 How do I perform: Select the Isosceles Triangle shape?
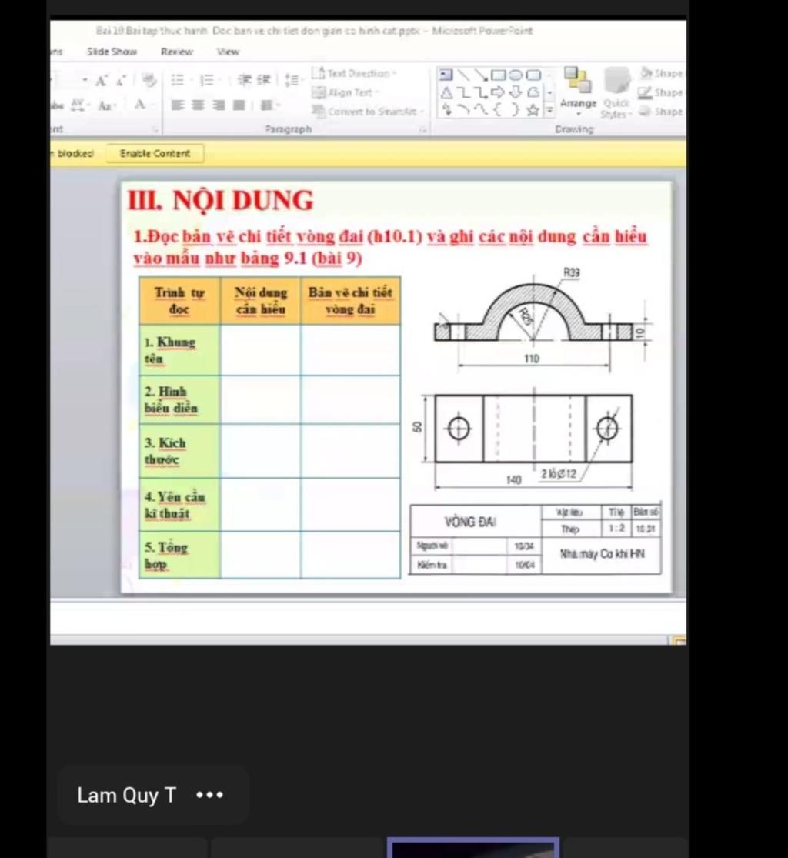446,92
